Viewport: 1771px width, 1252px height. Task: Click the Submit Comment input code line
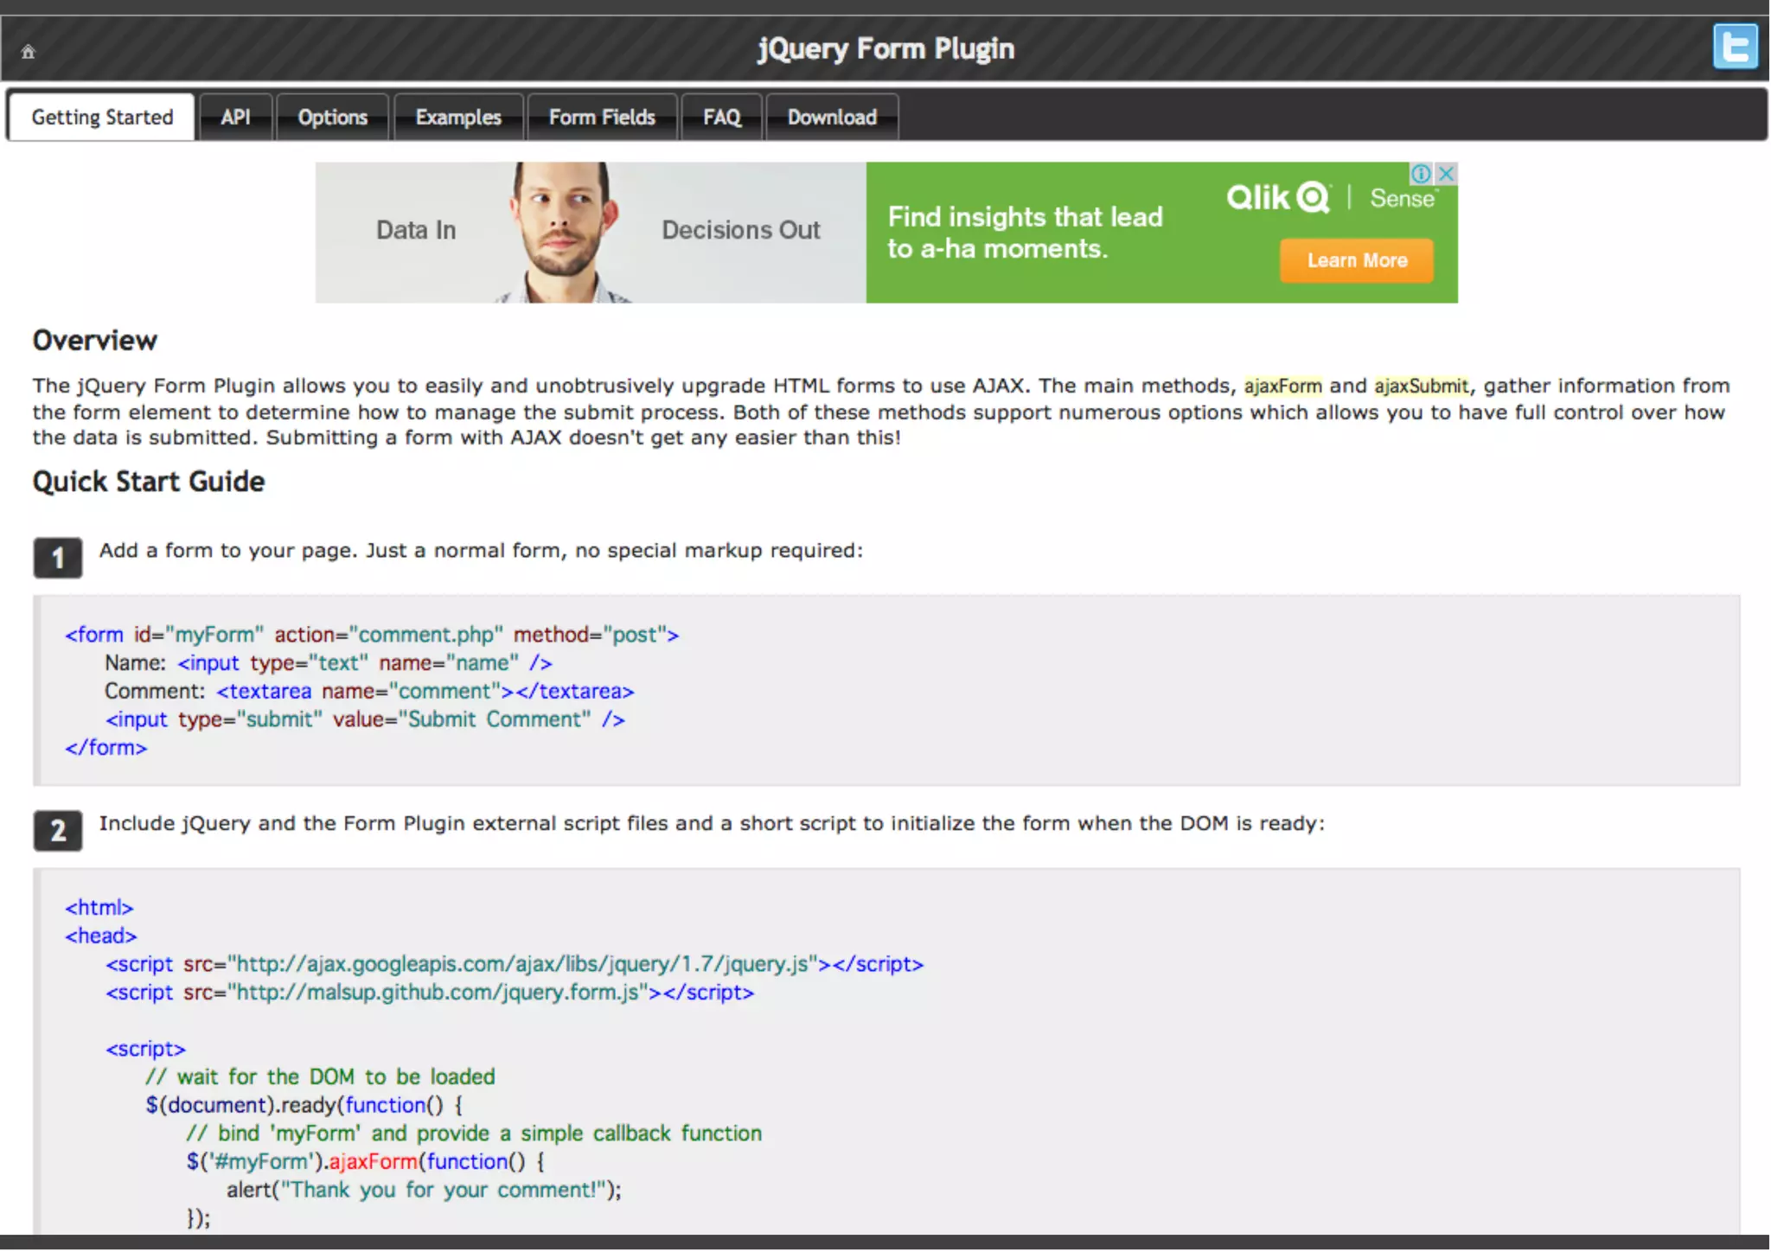pyautogui.click(x=365, y=719)
